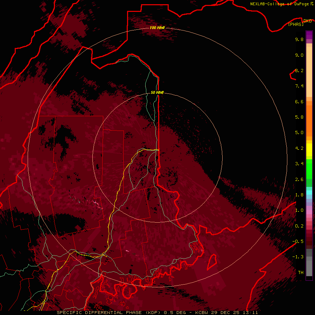Click the 100 NMI range ring label

coord(157,28)
